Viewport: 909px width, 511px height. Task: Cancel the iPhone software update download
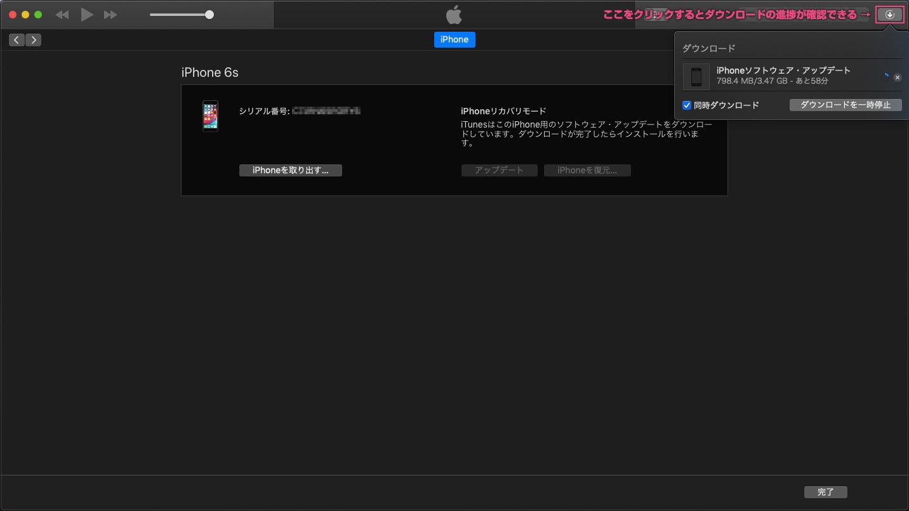[897, 77]
